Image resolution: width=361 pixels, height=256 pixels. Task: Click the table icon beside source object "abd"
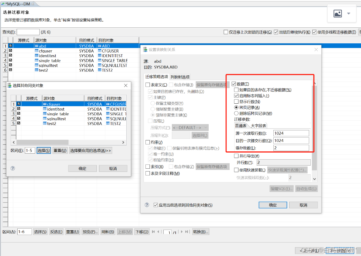37,46
